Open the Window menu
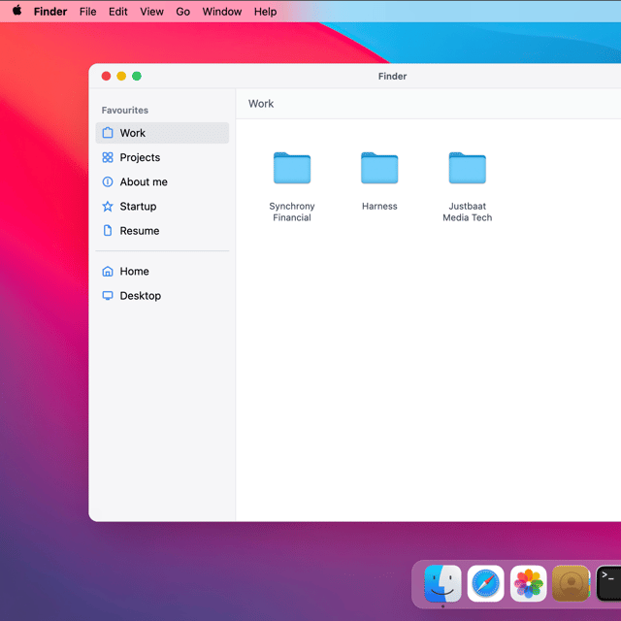Viewport: 621px width, 621px height. coord(222,12)
